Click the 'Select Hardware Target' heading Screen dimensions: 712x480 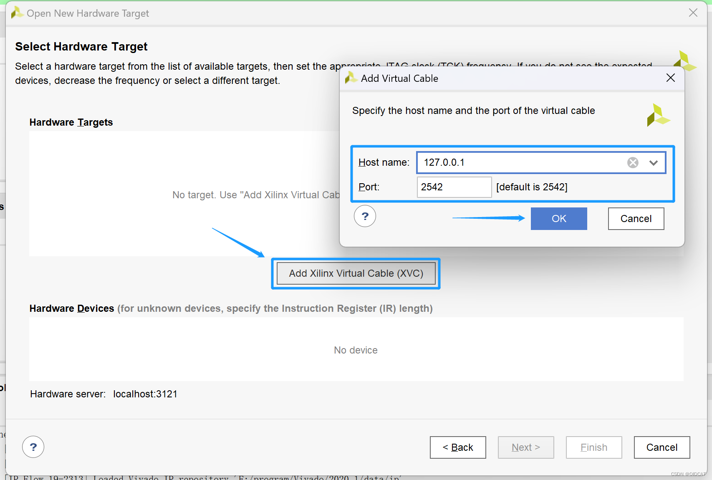click(81, 46)
